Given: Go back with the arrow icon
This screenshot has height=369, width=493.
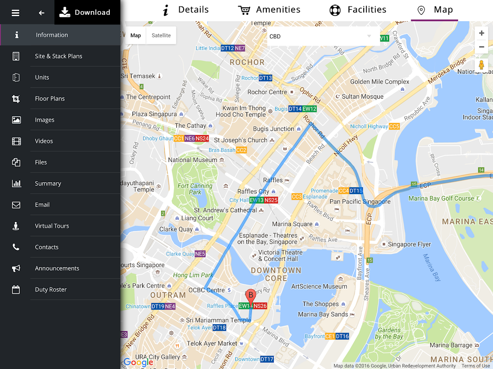Looking at the screenshot, I should tap(41, 12).
